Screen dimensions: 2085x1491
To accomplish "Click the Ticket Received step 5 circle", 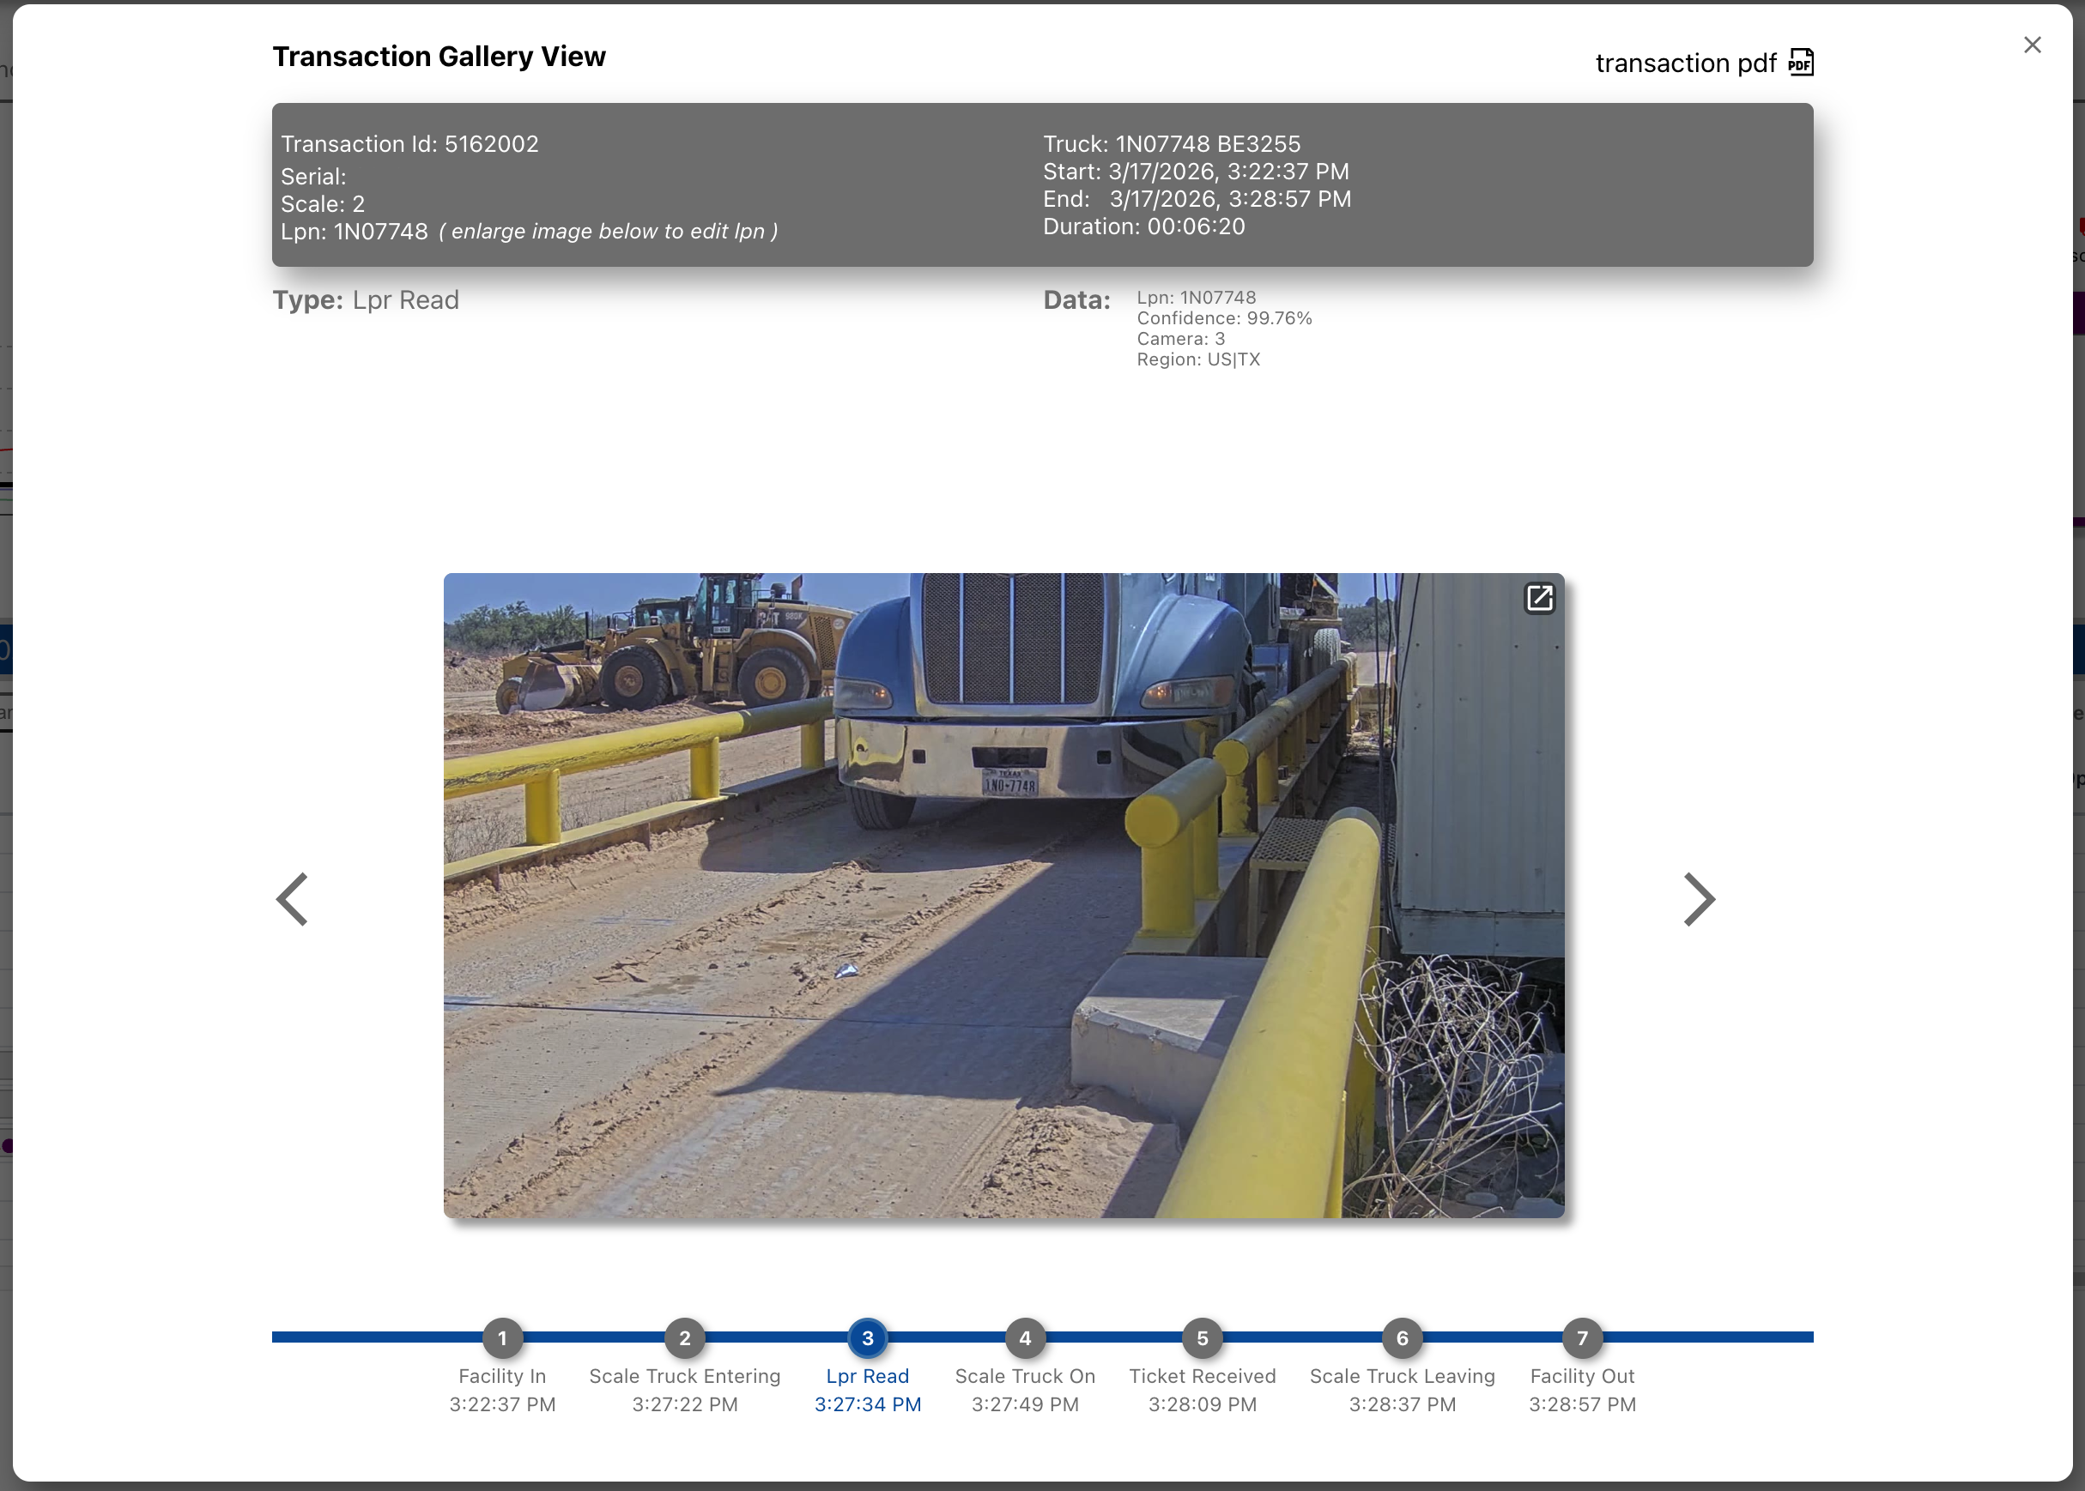I will (x=1202, y=1338).
